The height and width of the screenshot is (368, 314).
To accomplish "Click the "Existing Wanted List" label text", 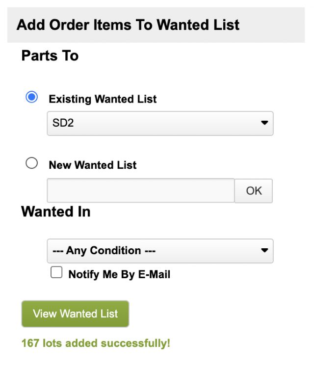I will click(103, 99).
